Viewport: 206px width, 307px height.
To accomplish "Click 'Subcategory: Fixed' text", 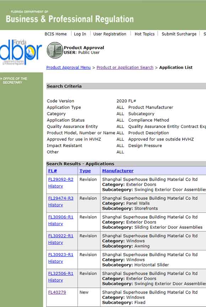I will click(124, 302).
